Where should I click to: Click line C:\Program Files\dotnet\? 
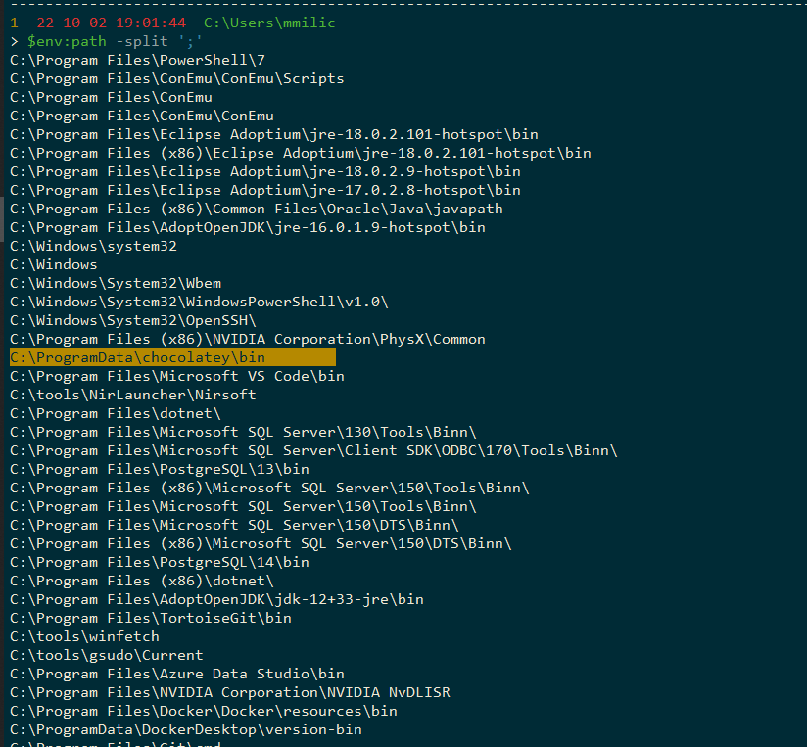coord(116,413)
